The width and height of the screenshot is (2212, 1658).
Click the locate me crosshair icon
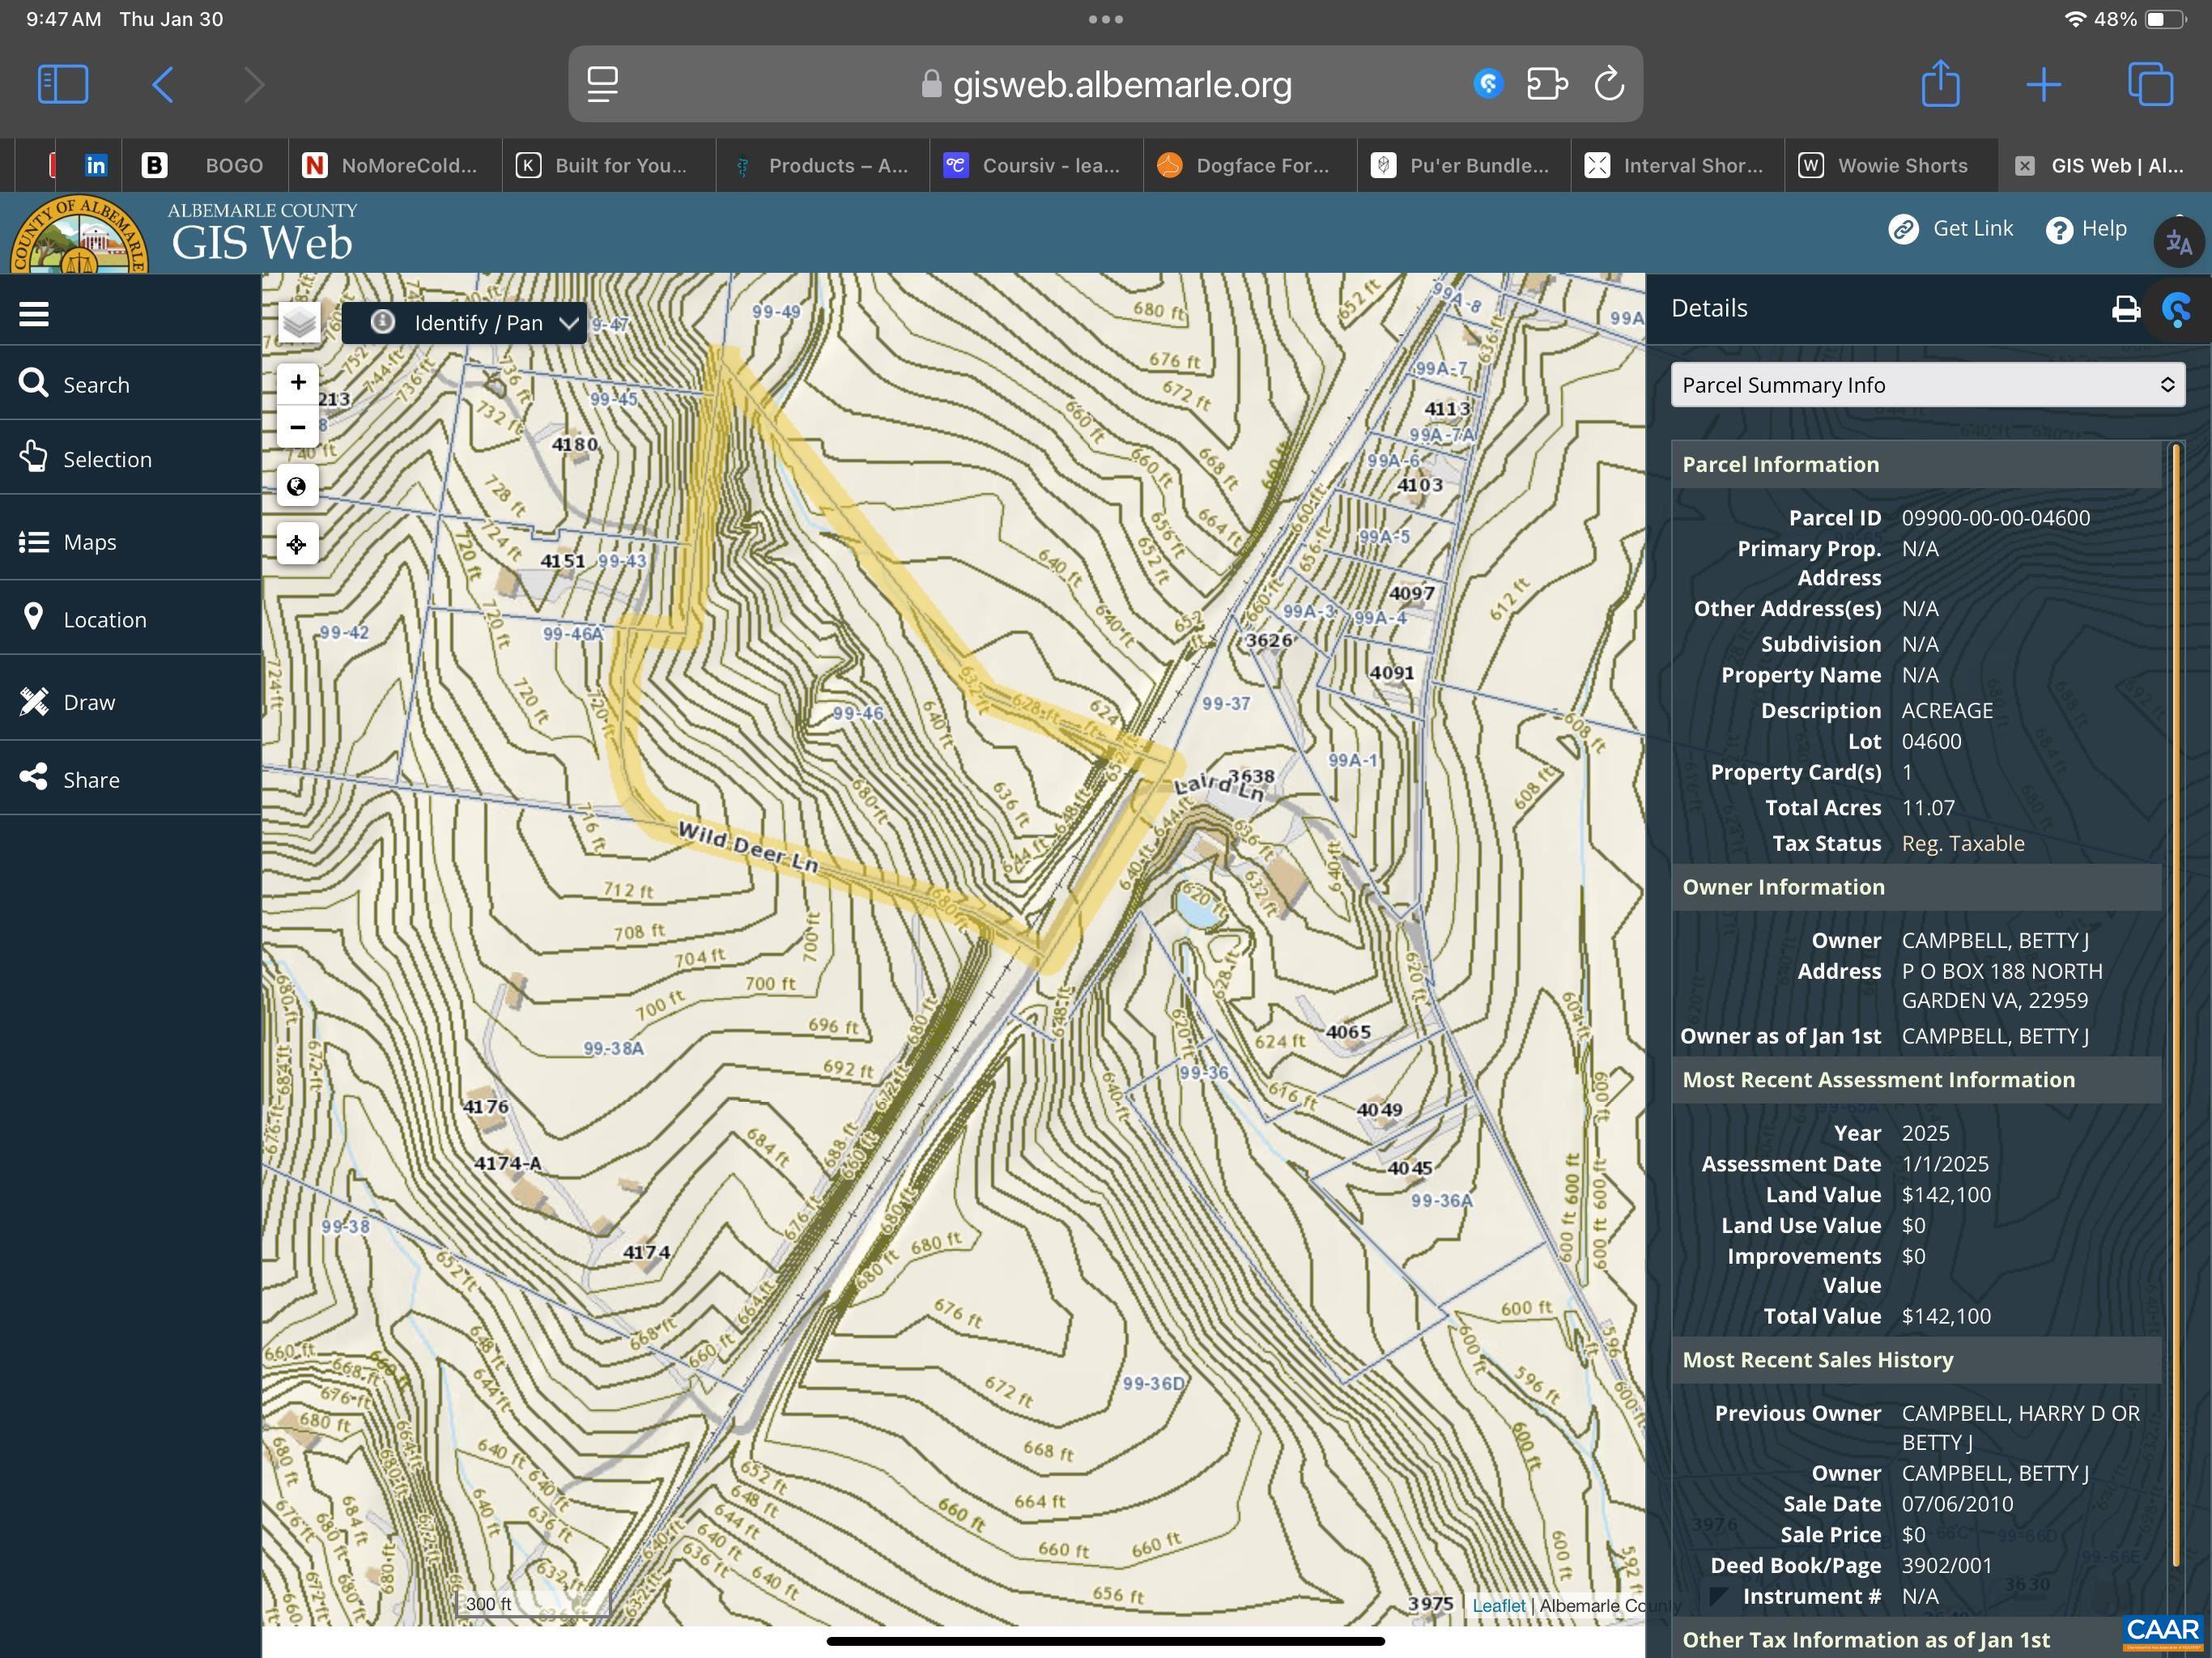[297, 545]
